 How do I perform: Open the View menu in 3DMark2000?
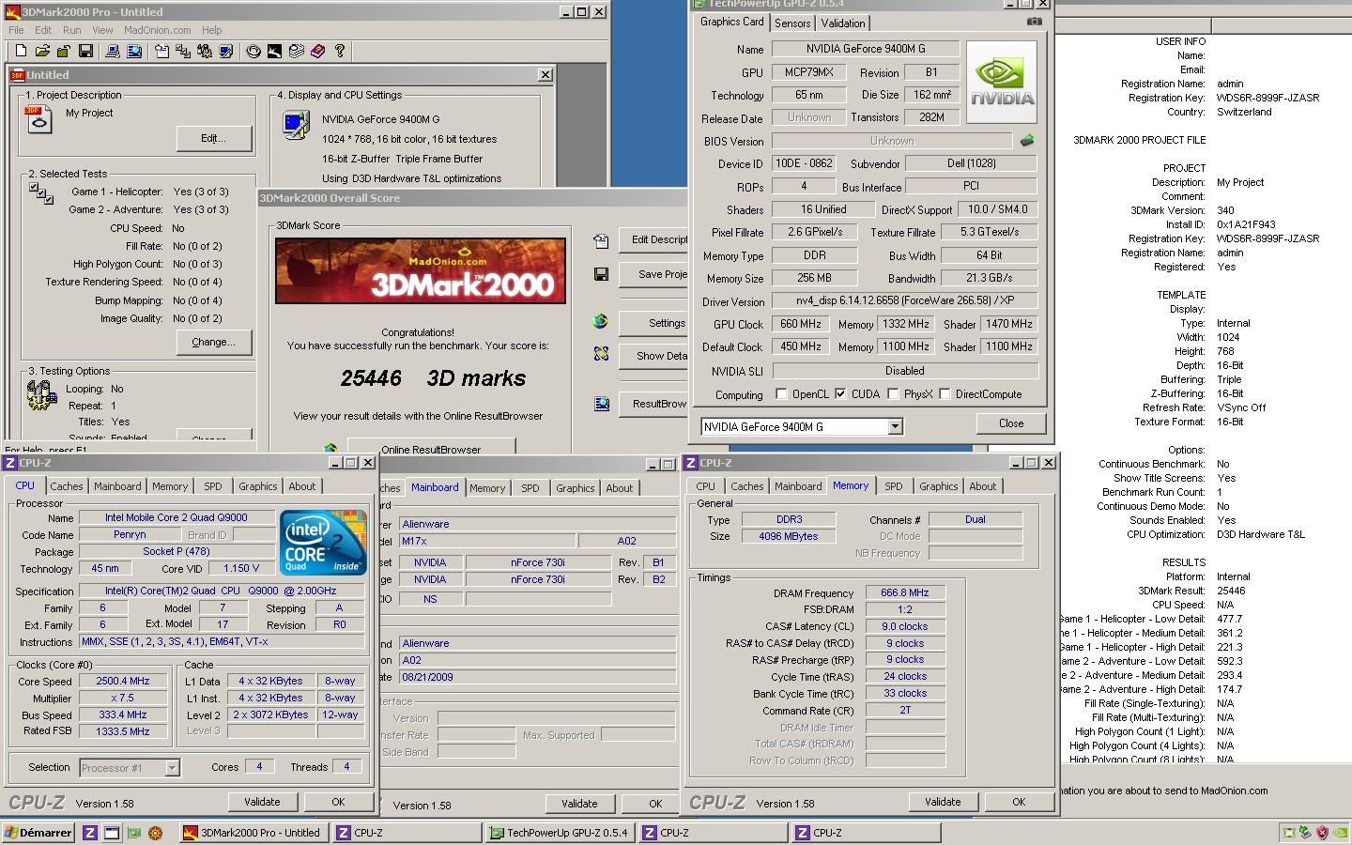tap(102, 30)
